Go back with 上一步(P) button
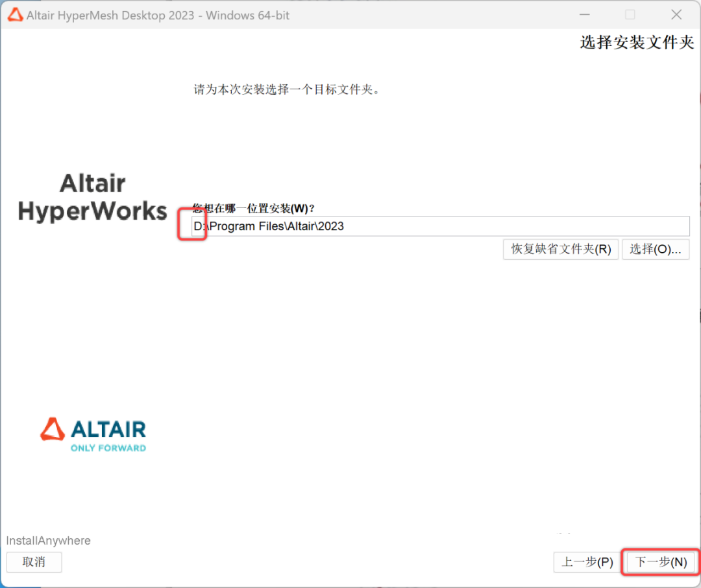Screen dimensions: 701x588 click(587, 562)
